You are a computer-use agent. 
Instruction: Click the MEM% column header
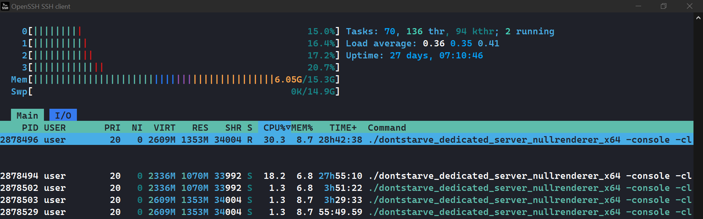point(302,128)
